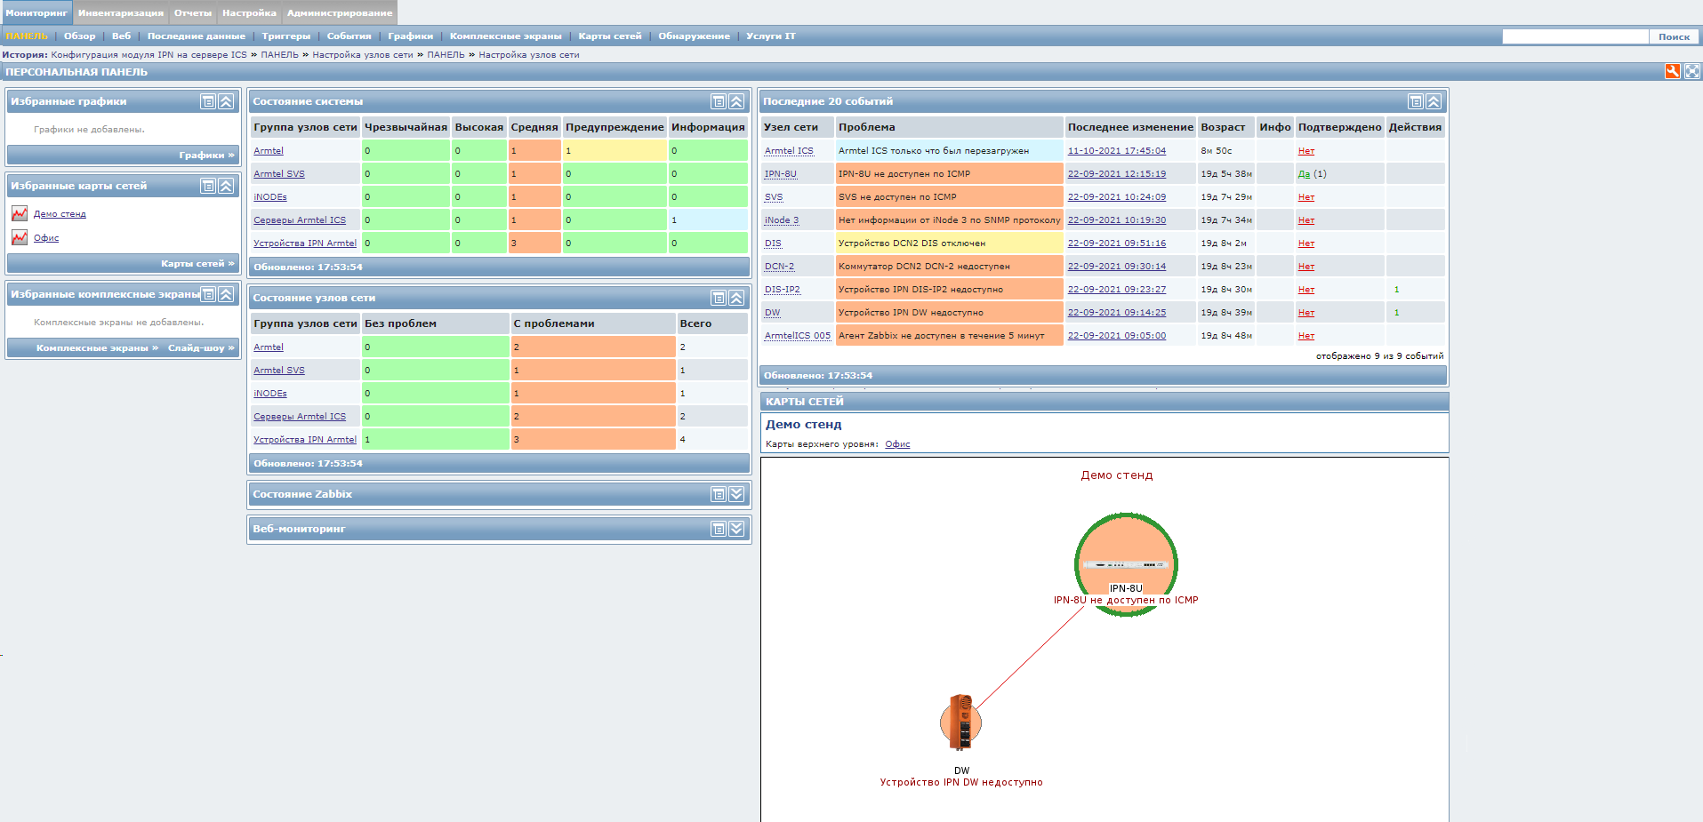Open the menu icon of Избранные графики widget
The width and height of the screenshot is (1703, 822).
(x=207, y=101)
